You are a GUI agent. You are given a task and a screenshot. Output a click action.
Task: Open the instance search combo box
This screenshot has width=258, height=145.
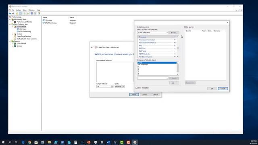153,78
